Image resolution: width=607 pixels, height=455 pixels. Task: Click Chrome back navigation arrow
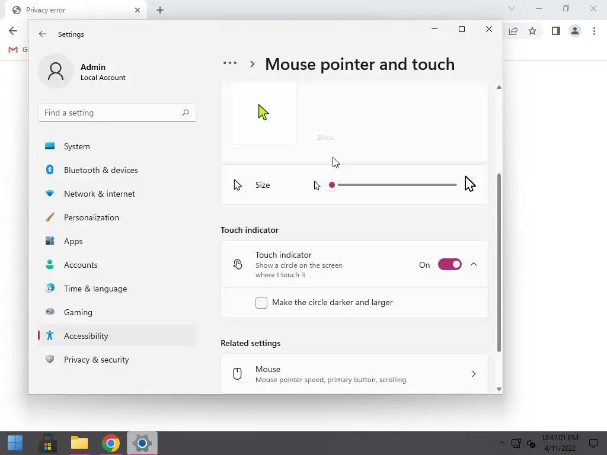click(x=13, y=31)
